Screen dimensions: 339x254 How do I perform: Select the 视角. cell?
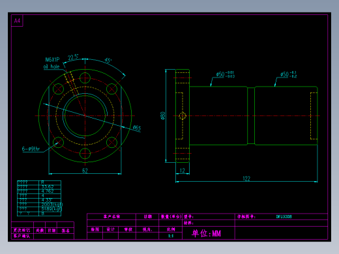pos(147,229)
